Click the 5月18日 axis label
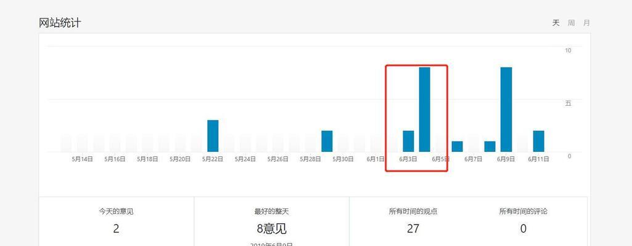This screenshot has height=246, width=632. click(x=147, y=159)
